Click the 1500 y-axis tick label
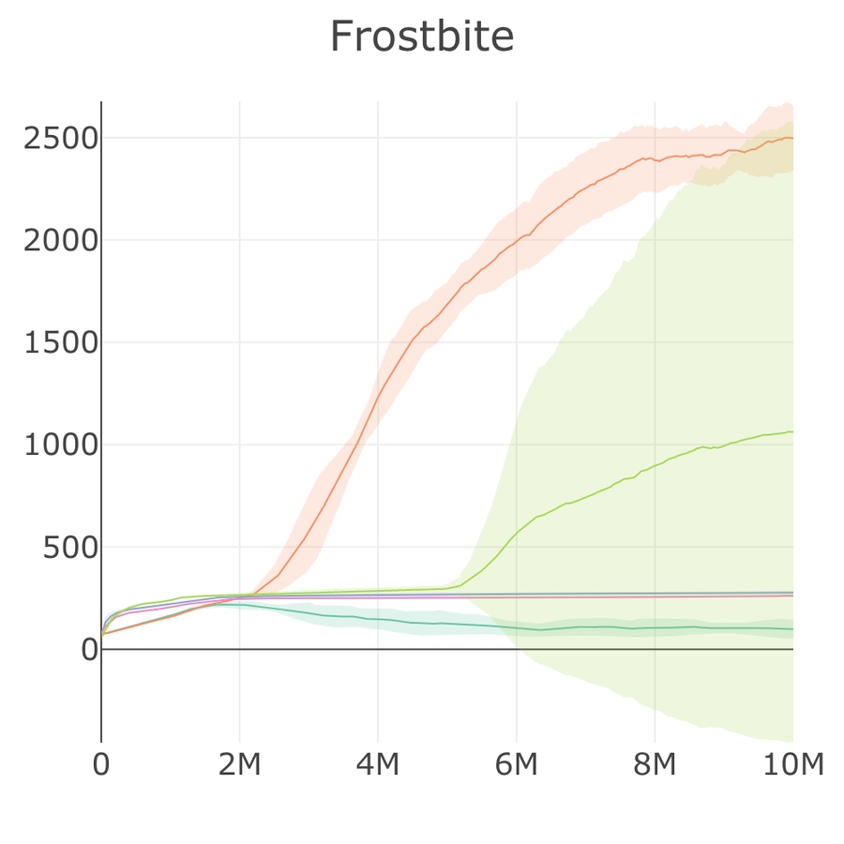 coord(61,343)
